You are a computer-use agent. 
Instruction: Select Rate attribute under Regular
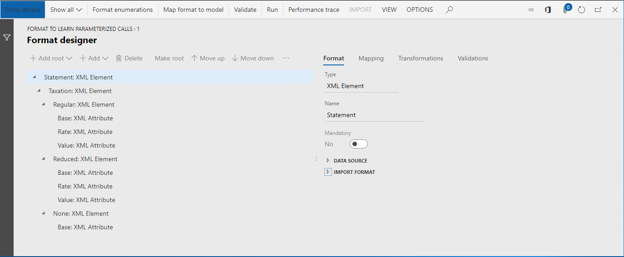[171, 132]
